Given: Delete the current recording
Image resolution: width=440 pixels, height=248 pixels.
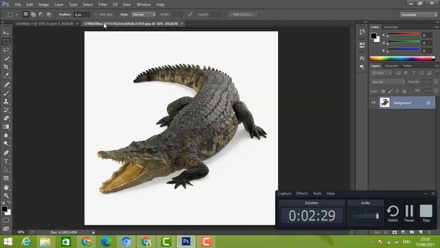Looking at the screenshot, I should [x=393, y=214].
